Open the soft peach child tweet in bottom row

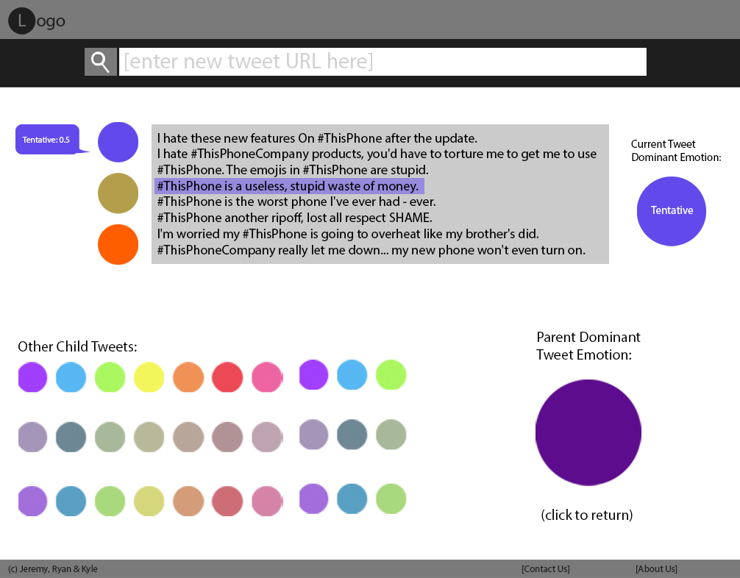188,501
